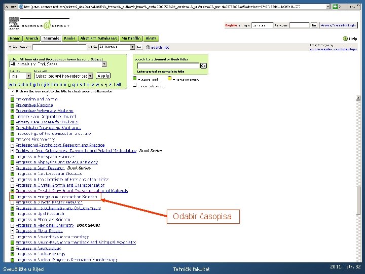Click the page icon at the address bar start

21,7
